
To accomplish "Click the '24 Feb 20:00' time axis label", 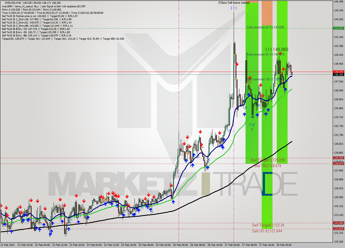I will [129, 245].
